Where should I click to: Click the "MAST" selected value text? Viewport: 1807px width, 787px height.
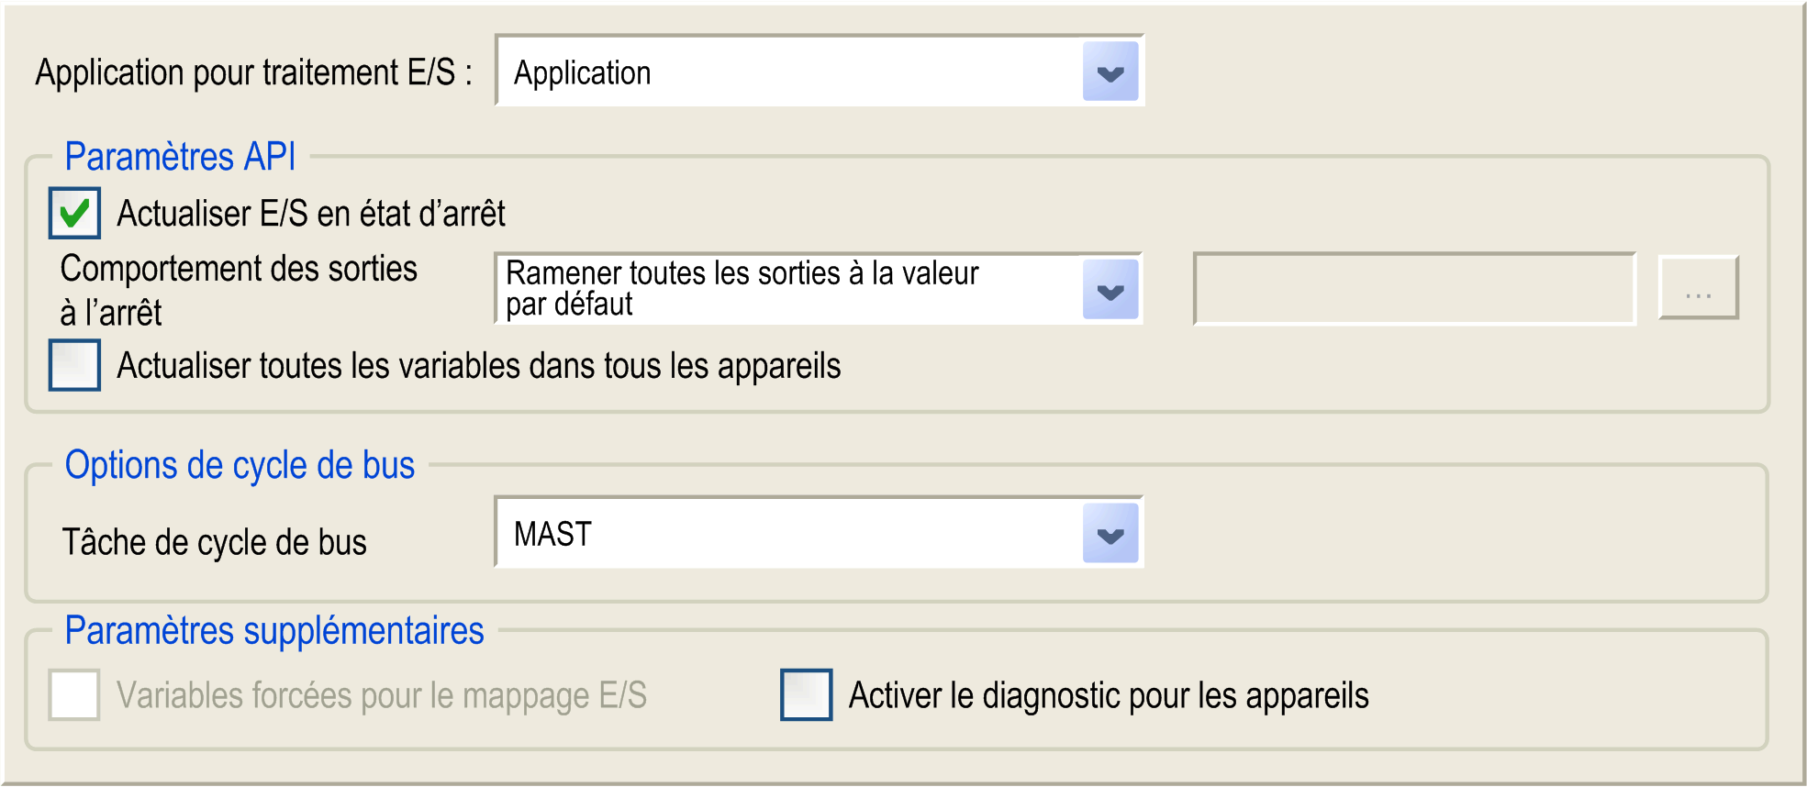coord(552,534)
